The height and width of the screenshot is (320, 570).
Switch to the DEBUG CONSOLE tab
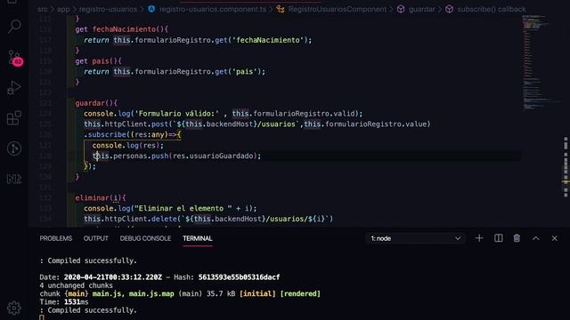pyautogui.click(x=145, y=238)
